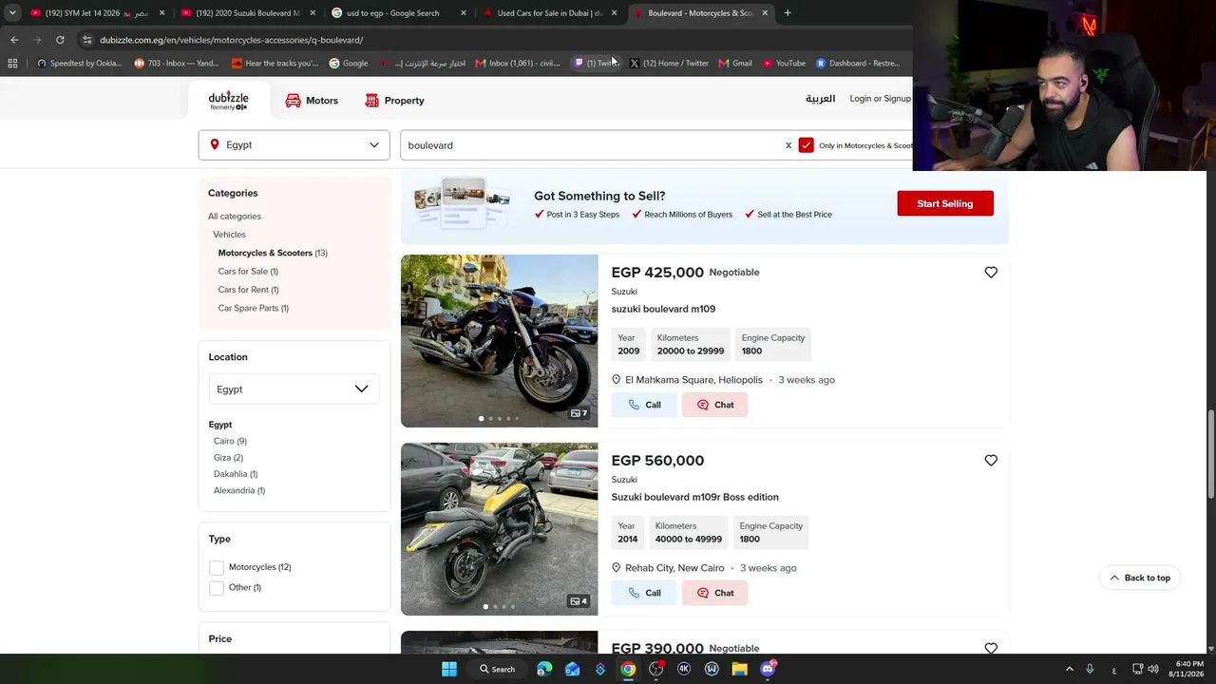Image resolution: width=1216 pixels, height=684 pixels.
Task: Favorite the EGP 560,000 Boss edition listing
Action: [991, 461]
